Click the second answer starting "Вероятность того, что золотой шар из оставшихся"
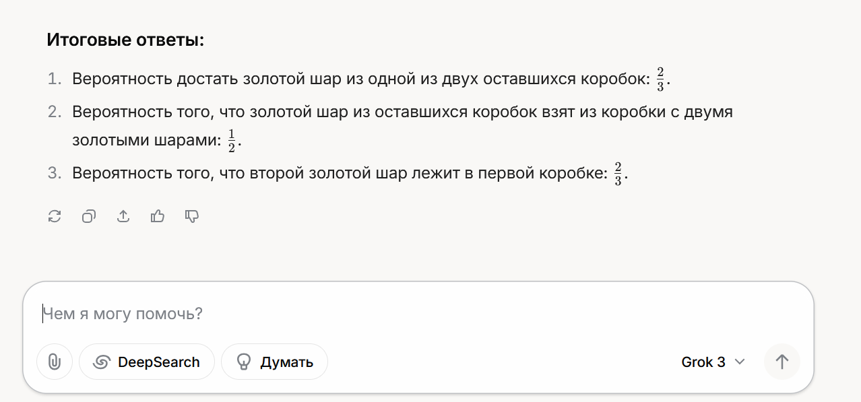Screen dimensions: 861x402 tap(402, 112)
